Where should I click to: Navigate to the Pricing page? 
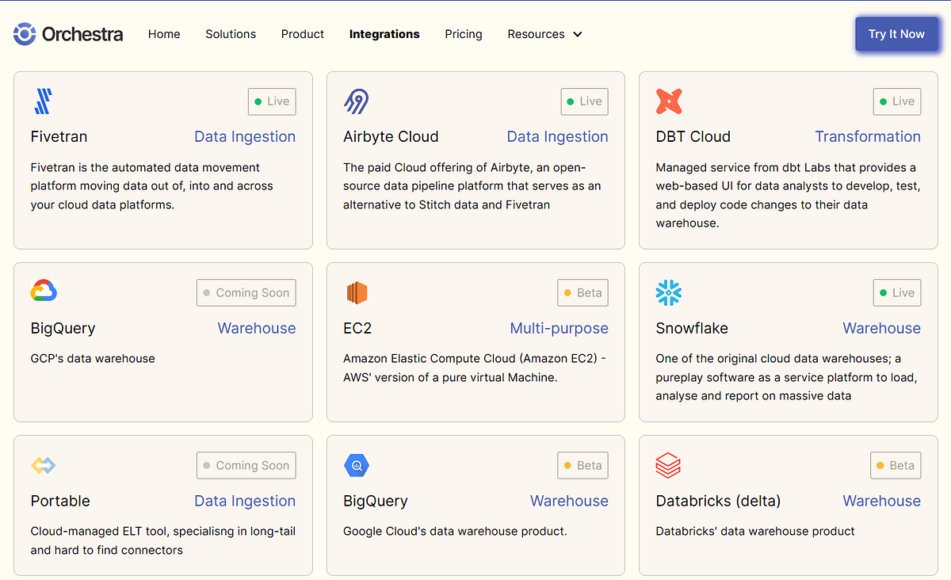(x=463, y=34)
